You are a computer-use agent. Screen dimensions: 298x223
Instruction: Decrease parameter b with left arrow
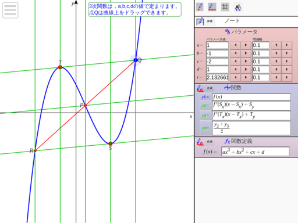(235, 53)
